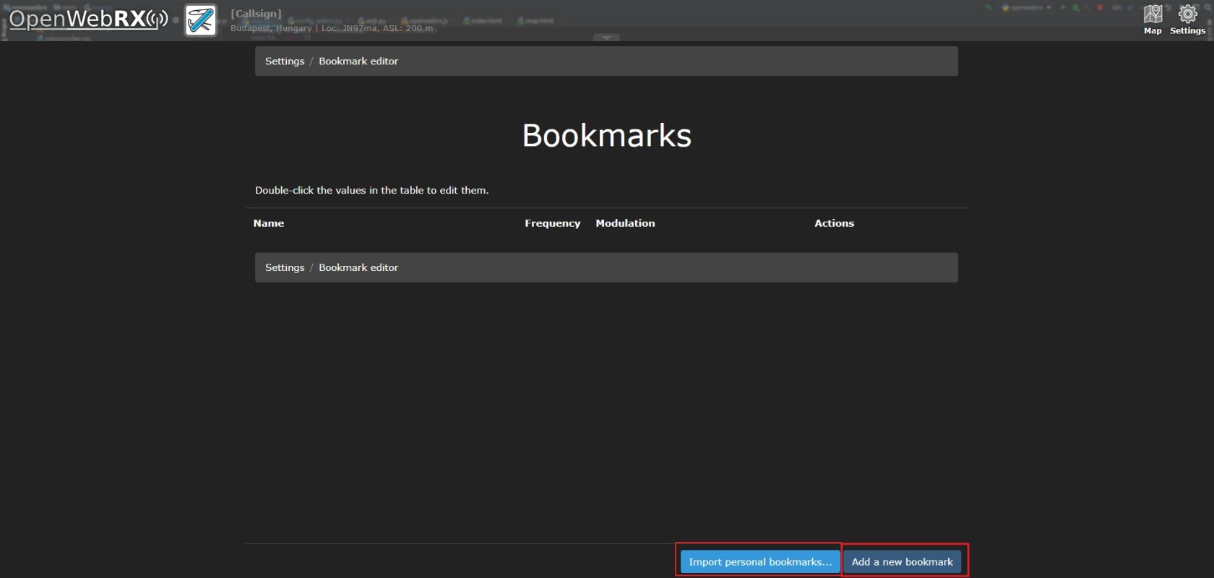Follow the bottom Settings breadcrumb link
Image resolution: width=1214 pixels, height=578 pixels.
[x=285, y=267]
